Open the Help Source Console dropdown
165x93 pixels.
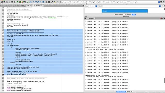(x=93, y=6)
